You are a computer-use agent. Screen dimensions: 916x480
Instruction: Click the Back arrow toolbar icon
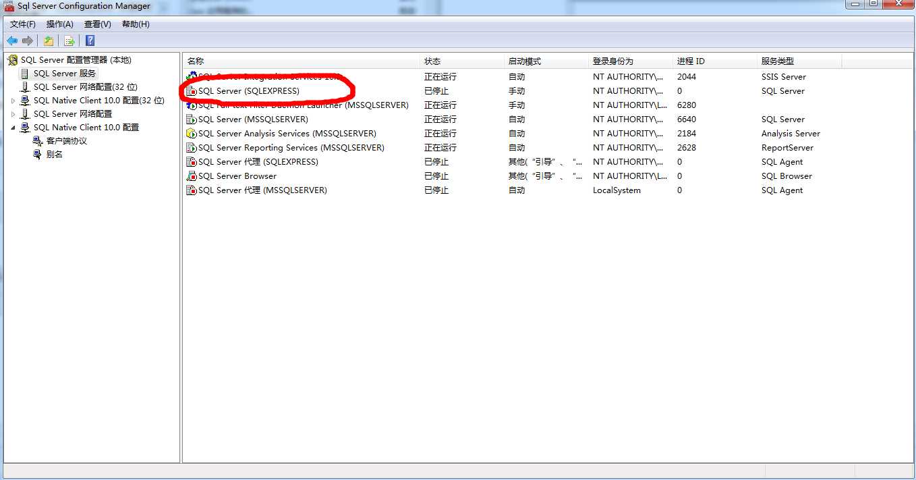pyautogui.click(x=12, y=41)
